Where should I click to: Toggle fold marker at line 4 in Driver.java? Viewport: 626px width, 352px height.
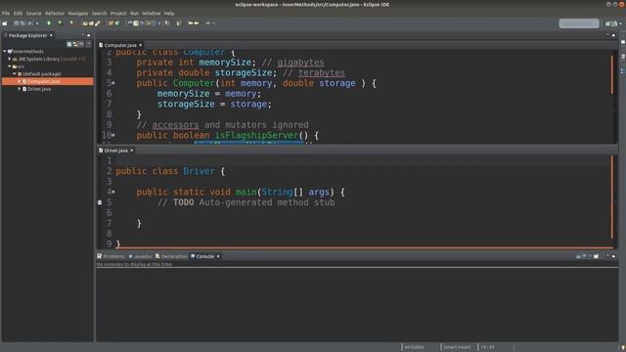[x=113, y=192]
